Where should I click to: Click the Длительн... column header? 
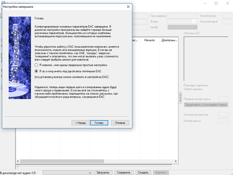169,40
